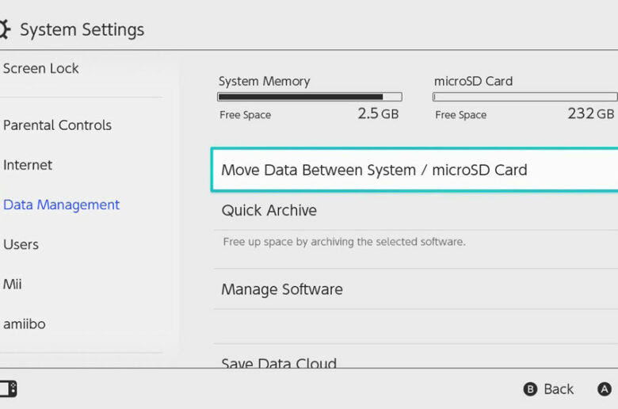Viewport: 618px width, 409px height.
Task: Open the Quick Archive option
Action: [416, 210]
